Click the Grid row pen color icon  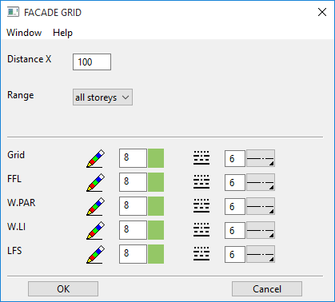coord(95,158)
